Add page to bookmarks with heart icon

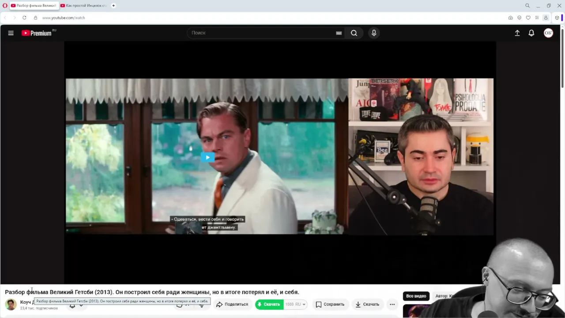(x=528, y=18)
